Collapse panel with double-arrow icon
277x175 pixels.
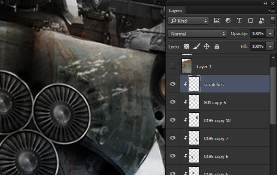[x=265, y=4]
